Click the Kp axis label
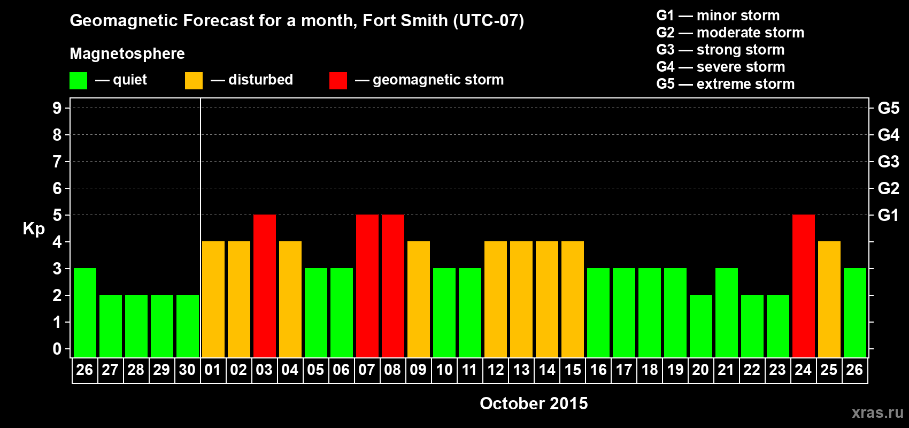This screenshot has height=428, width=909. point(34,229)
